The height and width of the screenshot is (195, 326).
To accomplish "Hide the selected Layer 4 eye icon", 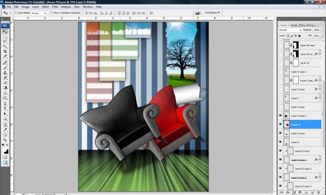I will [x=280, y=125].
